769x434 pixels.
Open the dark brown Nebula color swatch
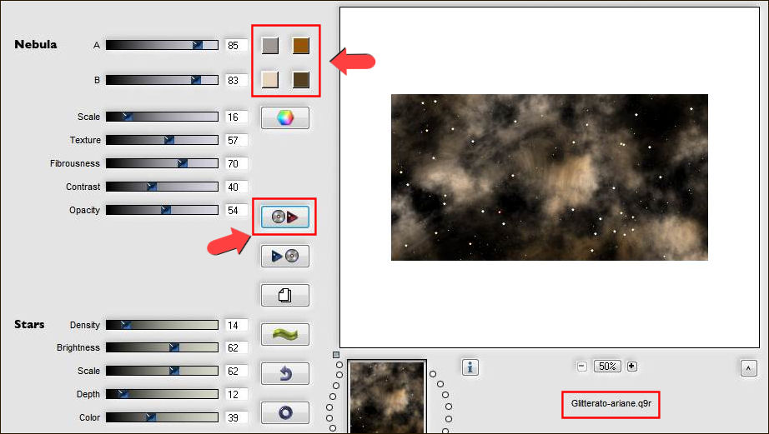point(301,80)
